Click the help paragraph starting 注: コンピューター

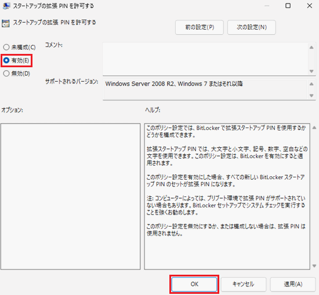(226, 205)
